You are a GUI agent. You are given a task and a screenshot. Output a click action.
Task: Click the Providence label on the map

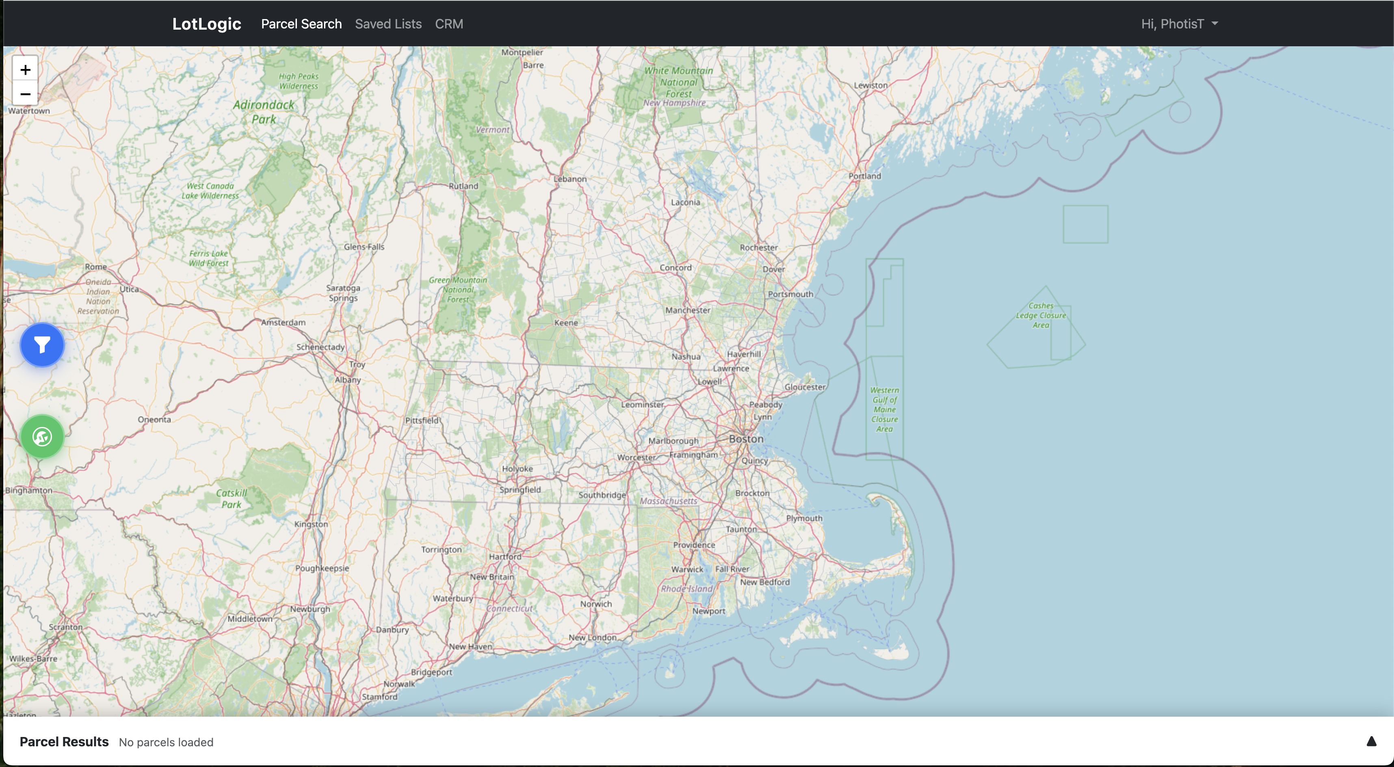[694, 545]
